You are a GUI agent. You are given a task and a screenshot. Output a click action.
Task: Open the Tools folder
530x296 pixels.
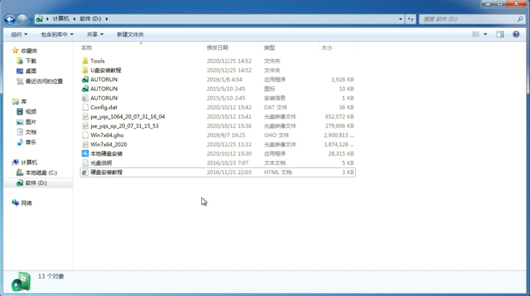coord(97,61)
